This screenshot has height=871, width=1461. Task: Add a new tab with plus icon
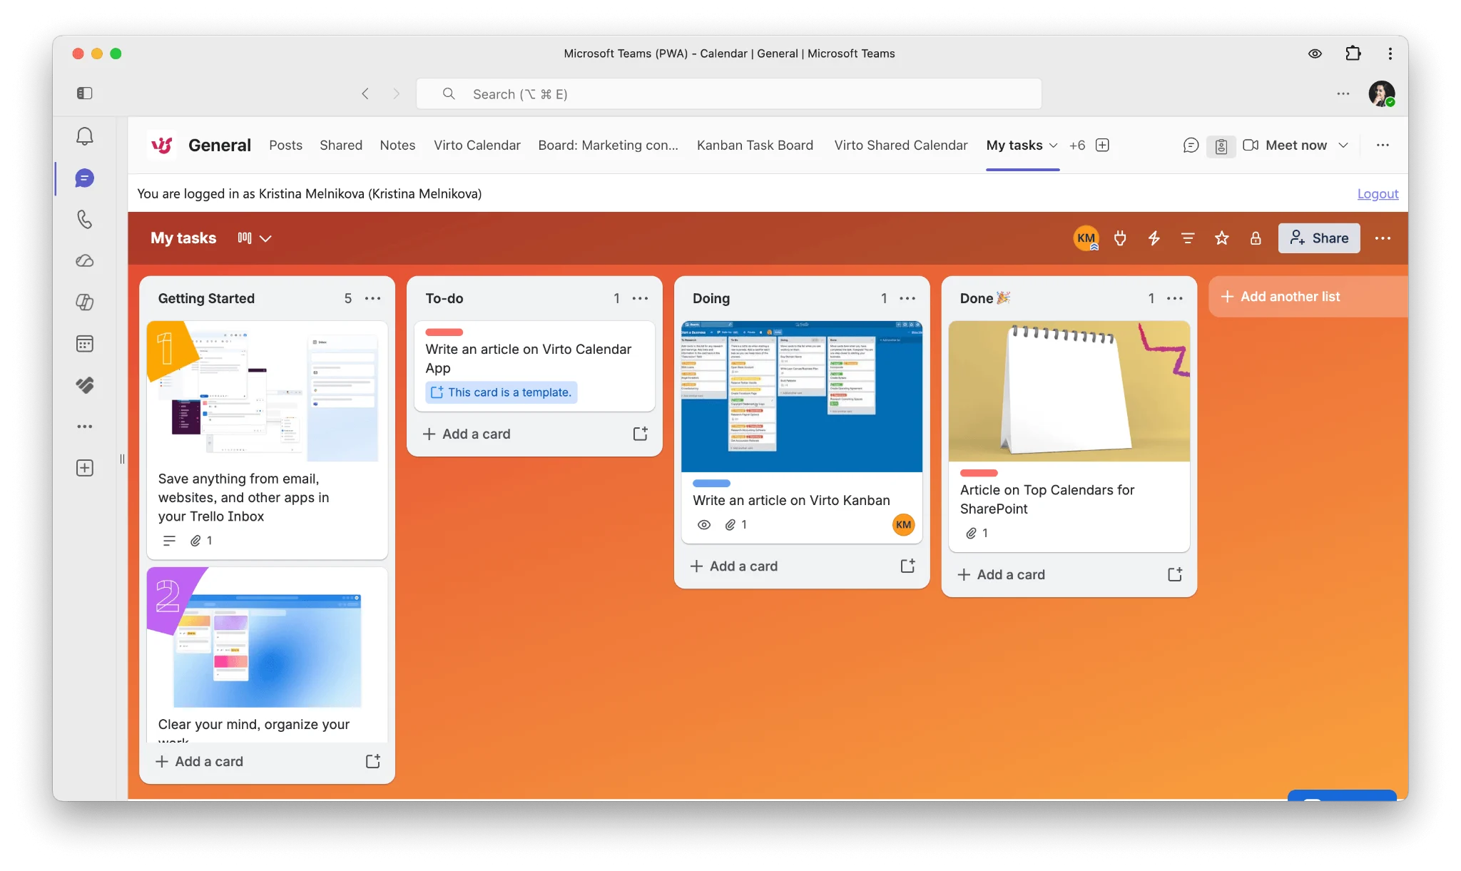point(1102,146)
